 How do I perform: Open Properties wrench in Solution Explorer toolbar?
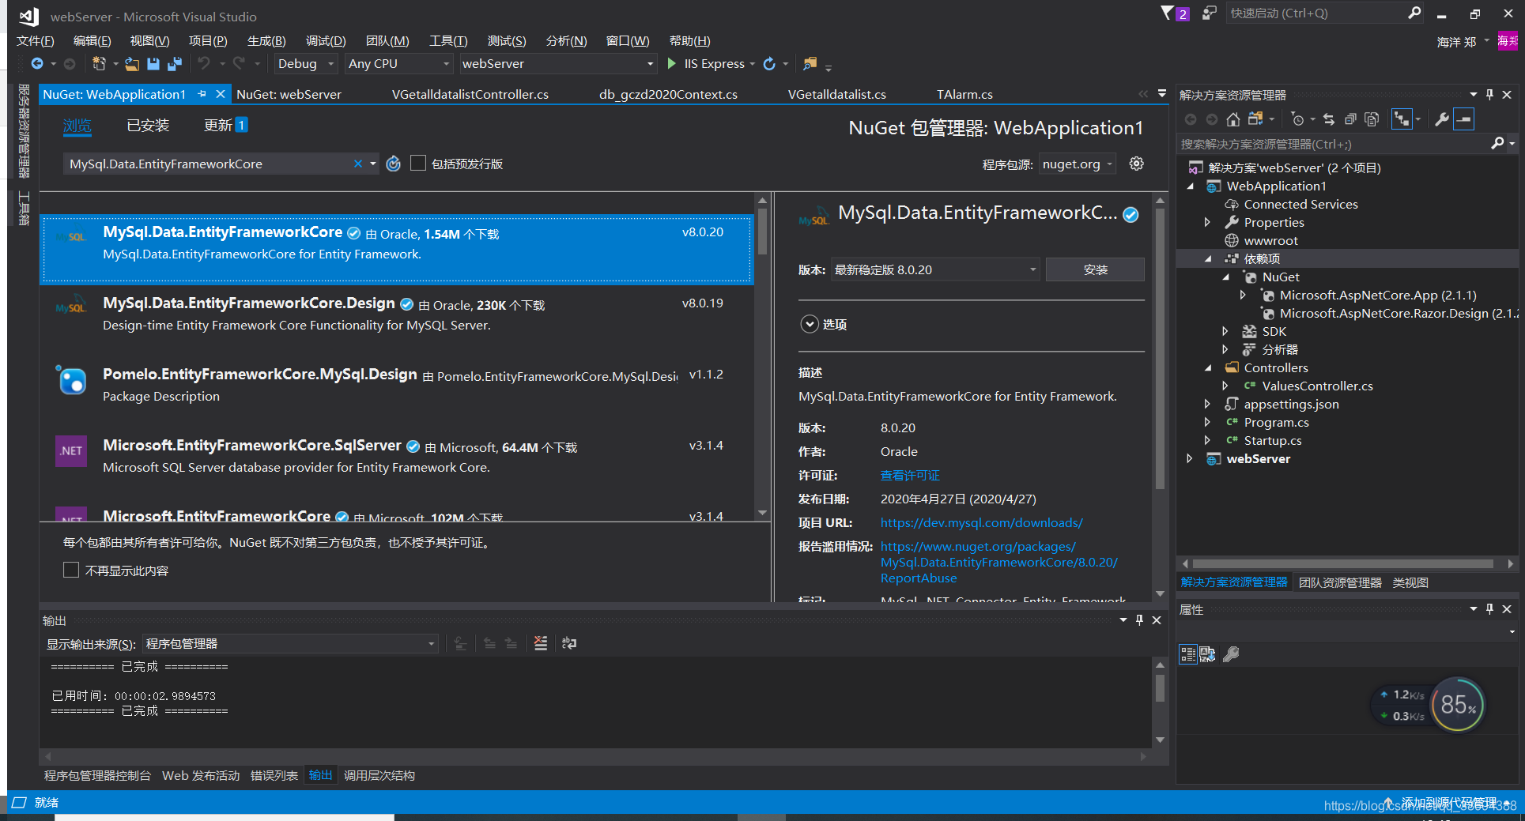click(x=1442, y=119)
